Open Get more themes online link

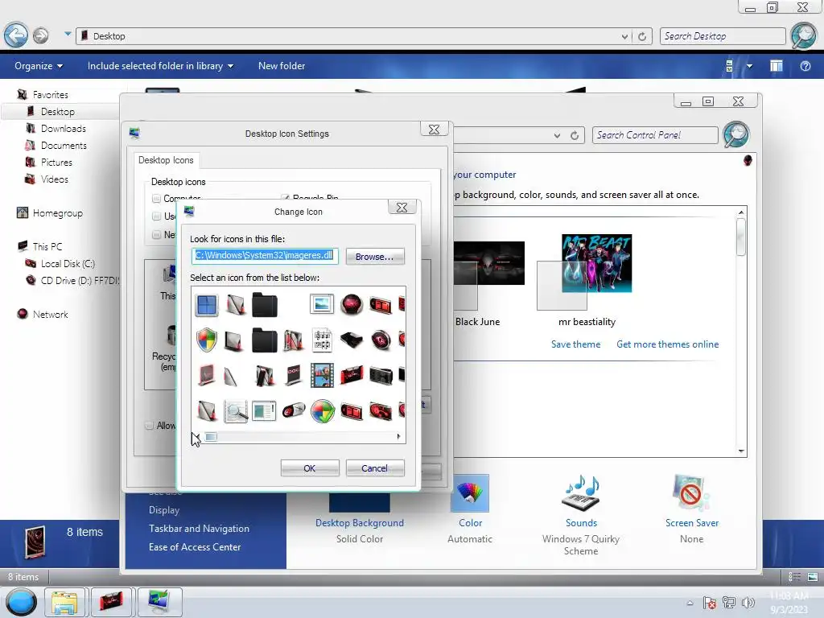(x=667, y=344)
